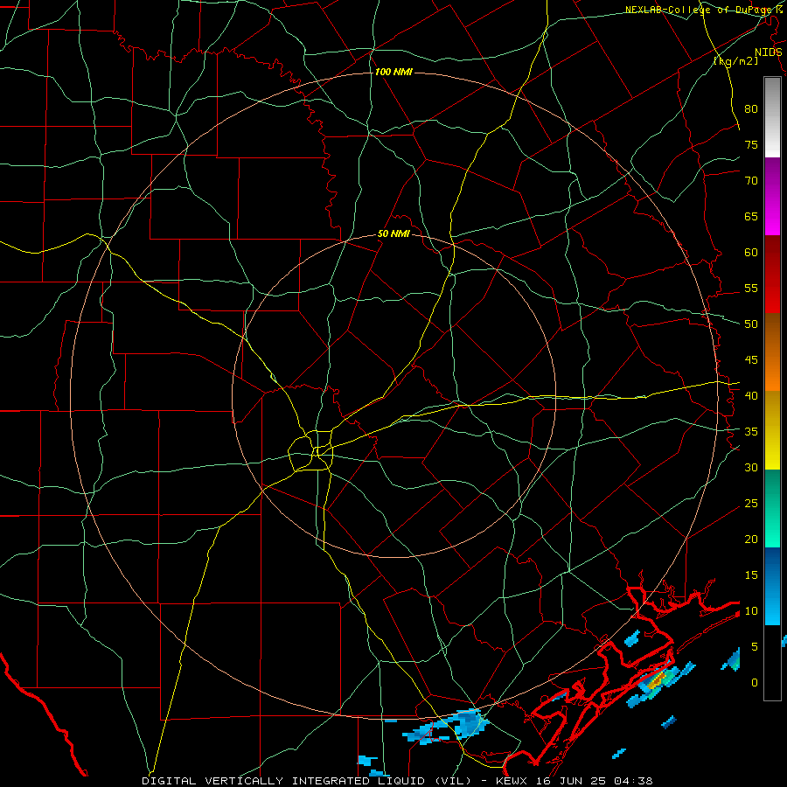The width and height of the screenshot is (787, 787).
Task: Click the 45 value on the VIL legend
Action: tap(751, 360)
